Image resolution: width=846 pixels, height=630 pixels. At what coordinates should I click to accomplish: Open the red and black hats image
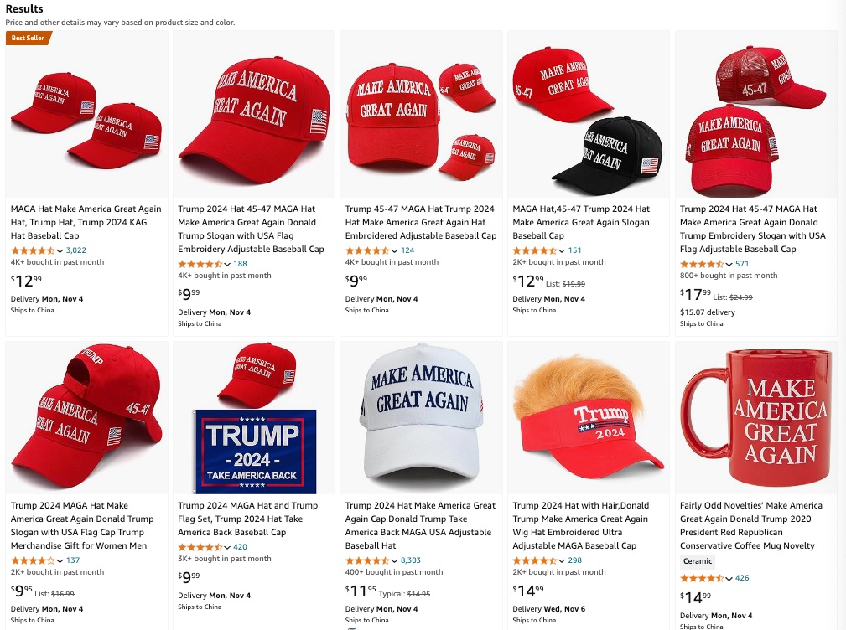(588, 114)
